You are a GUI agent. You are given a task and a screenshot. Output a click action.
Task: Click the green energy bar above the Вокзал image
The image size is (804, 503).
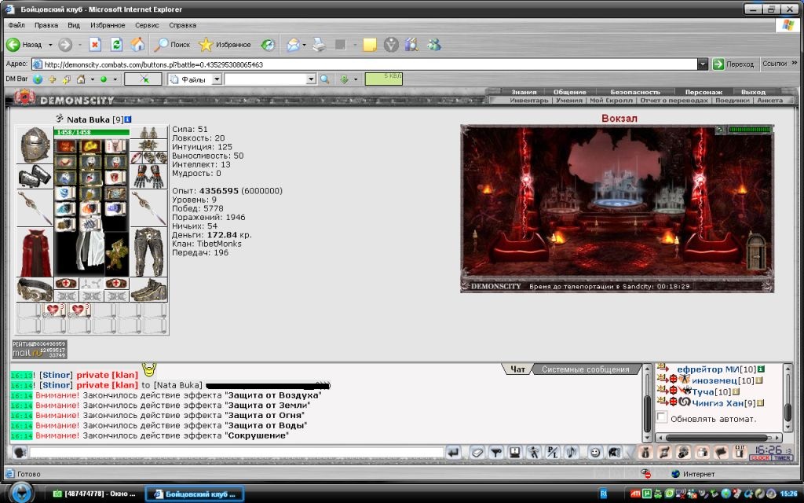click(750, 130)
